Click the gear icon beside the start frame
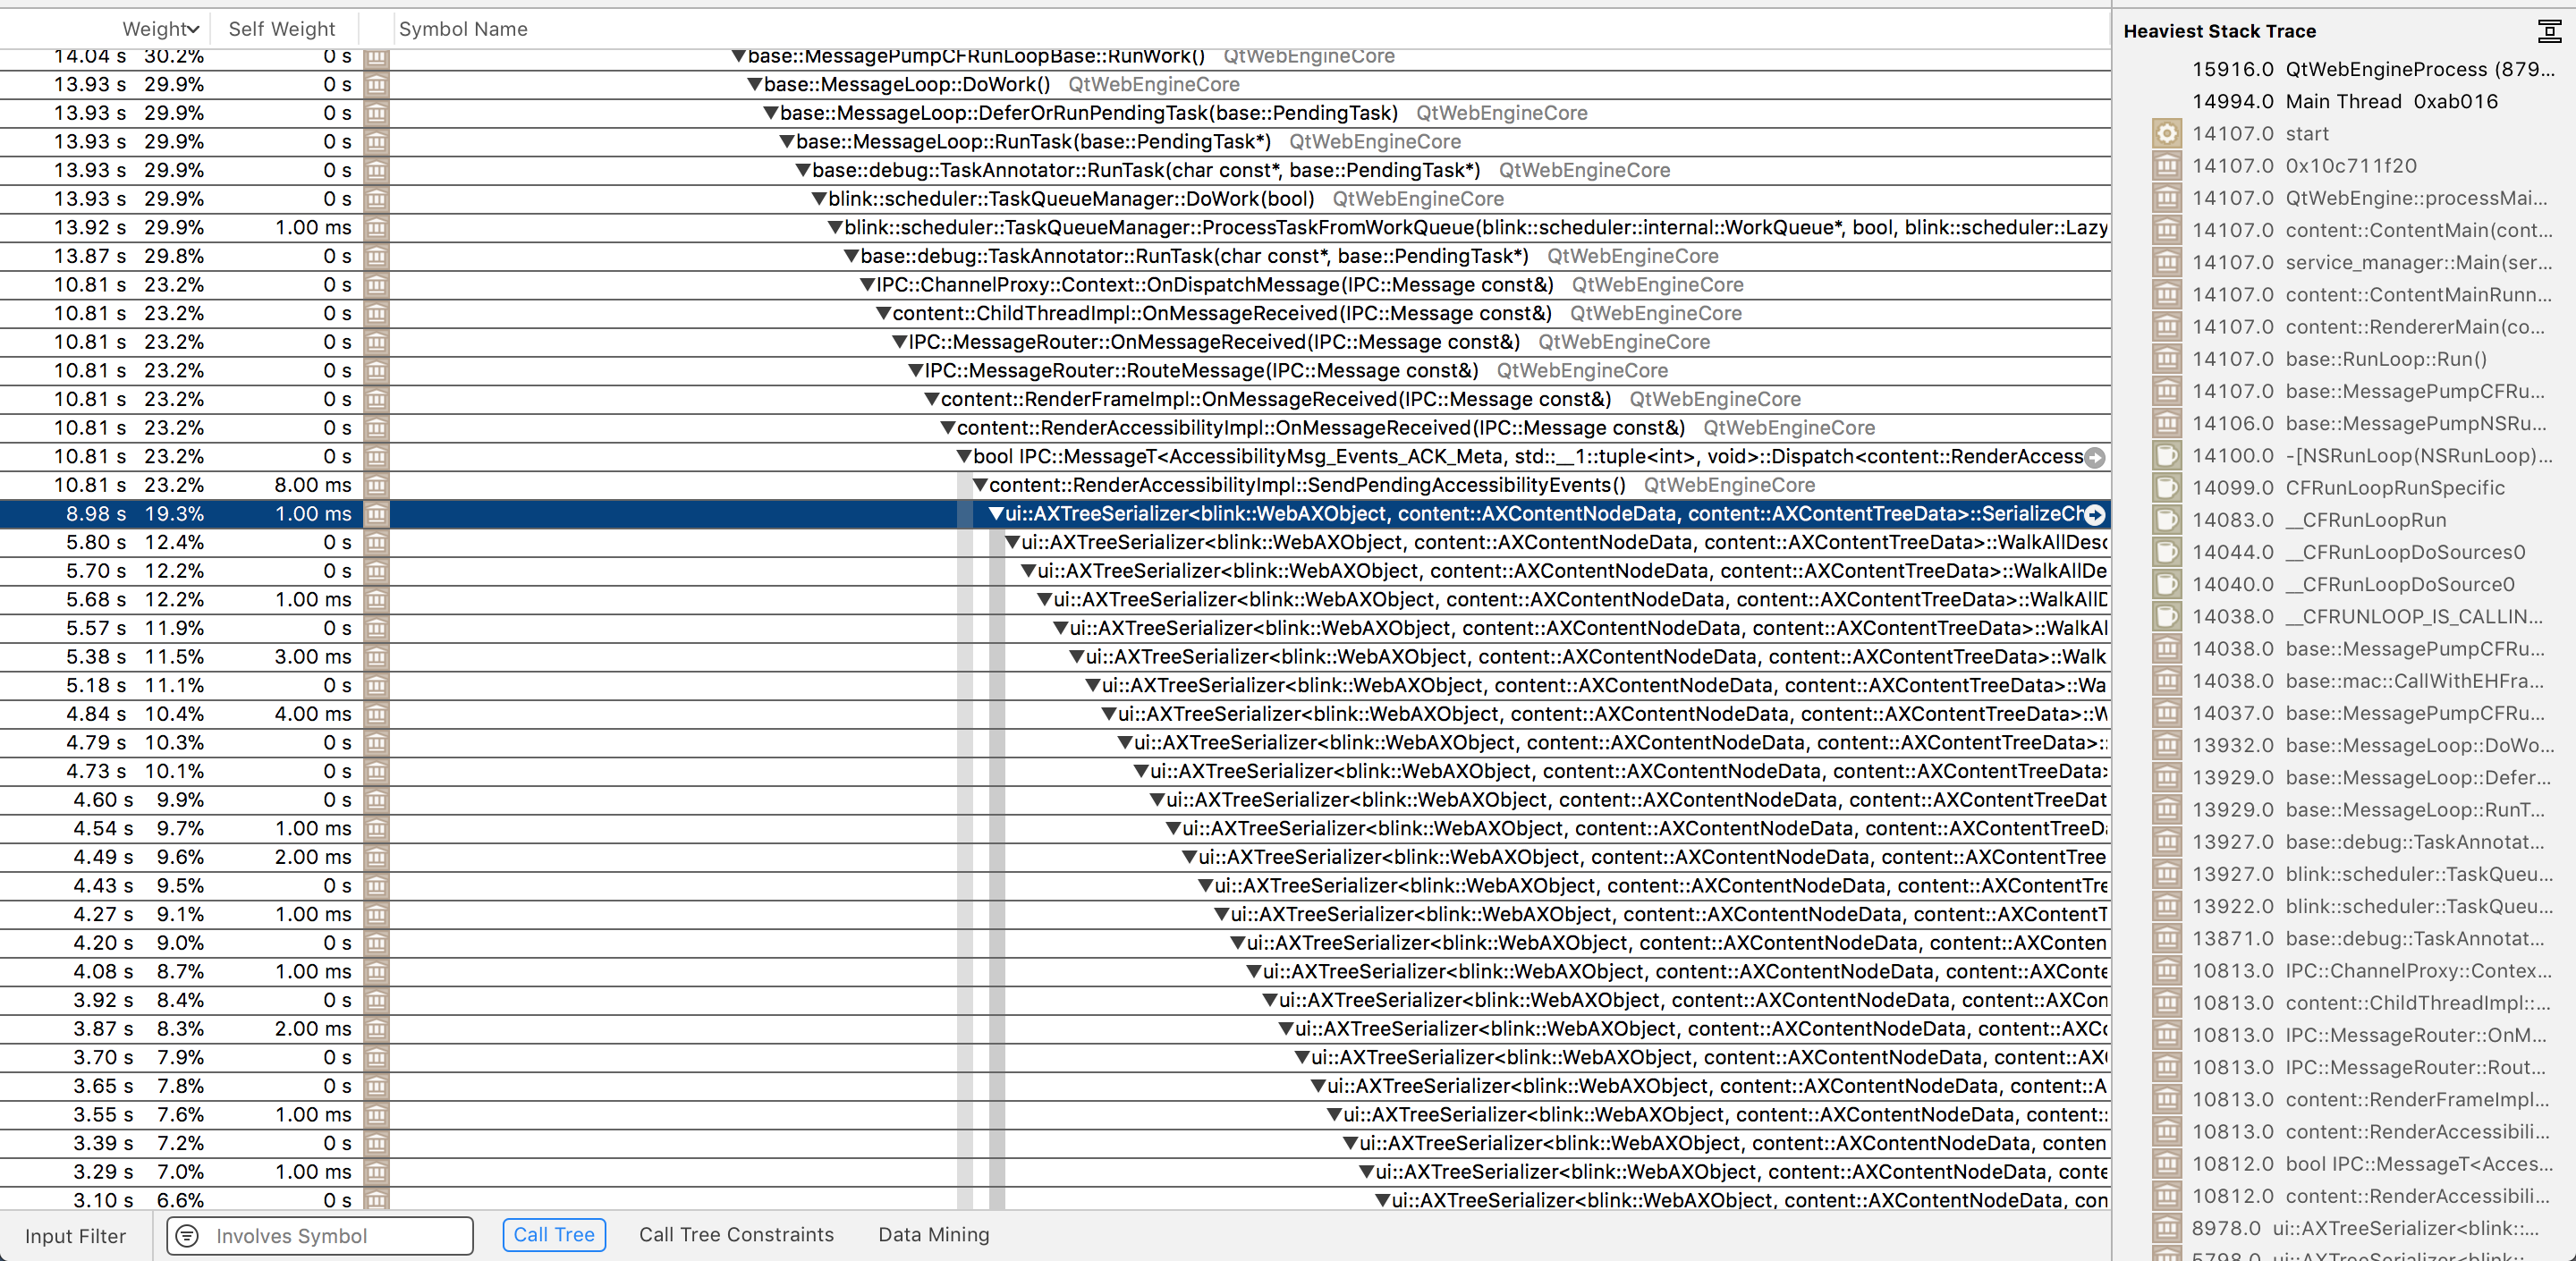Image resolution: width=2576 pixels, height=1261 pixels. 2167,133
